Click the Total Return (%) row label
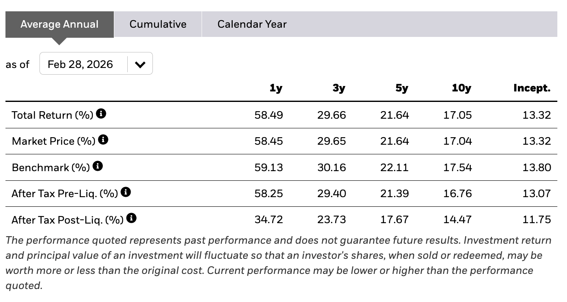This screenshot has width=567, height=302. [52, 115]
